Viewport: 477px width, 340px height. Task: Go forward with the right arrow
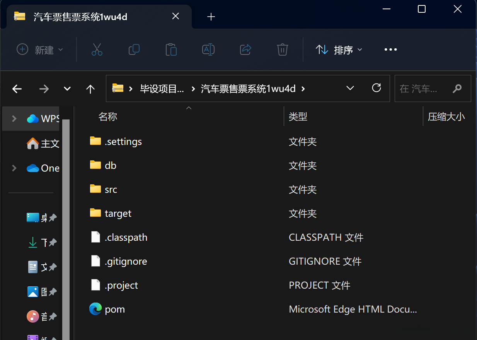(x=44, y=89)
